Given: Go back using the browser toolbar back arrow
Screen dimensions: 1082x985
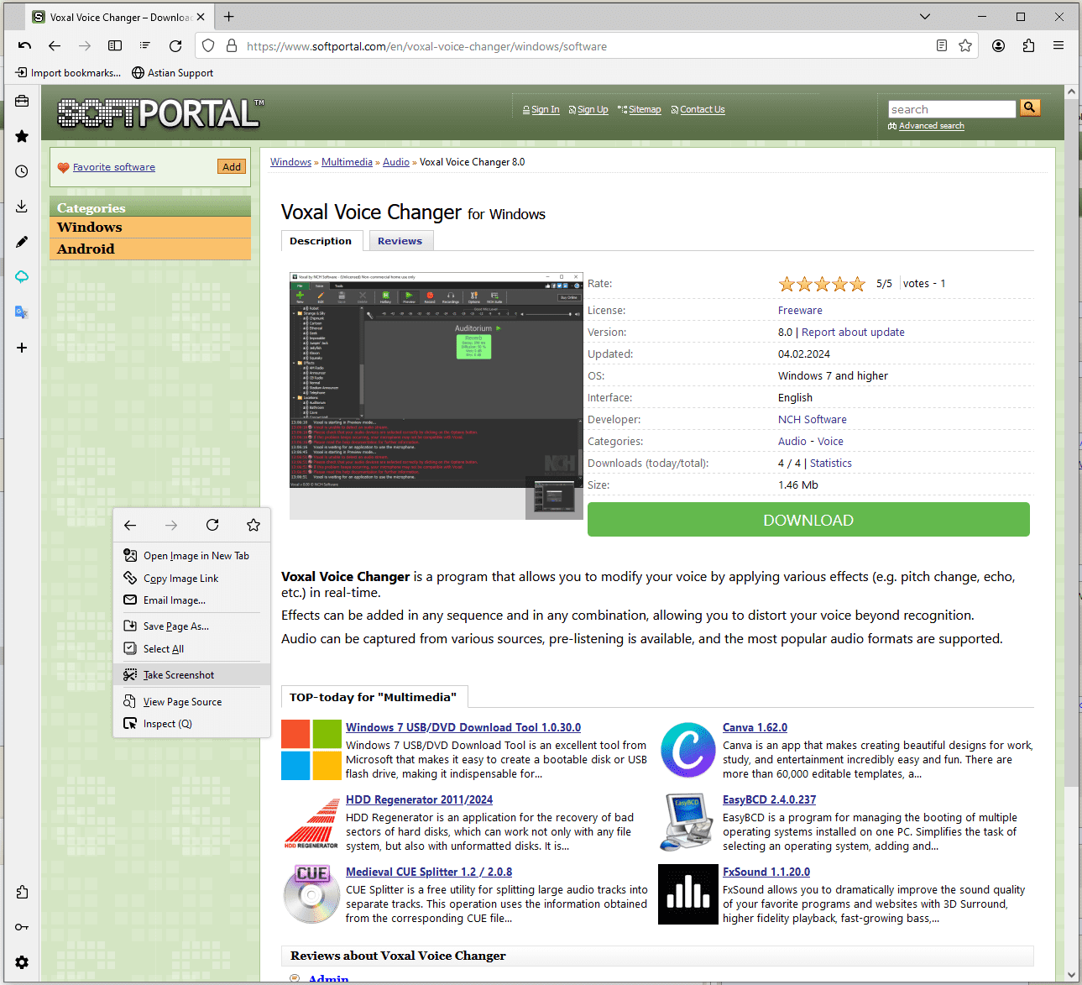Looking at the screenshot, I should pyautogui.click(x=55, y=46).
